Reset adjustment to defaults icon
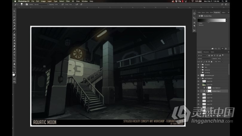The height and width of the screenshot is (136, 242). pos(219,49)
